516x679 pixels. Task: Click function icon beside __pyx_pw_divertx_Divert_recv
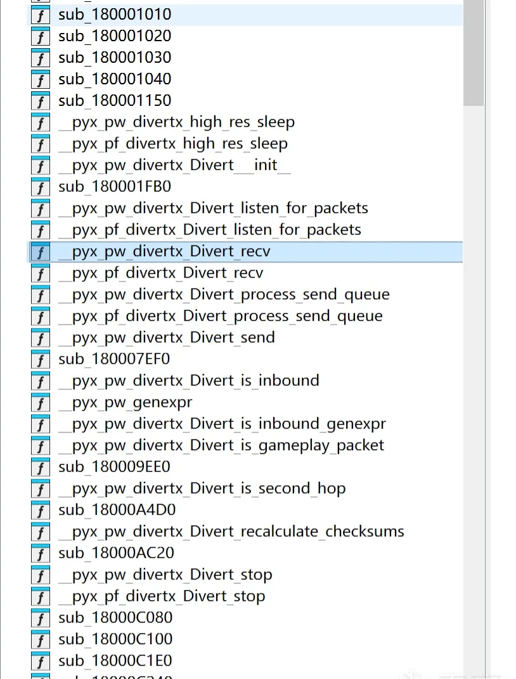point(41,252)
